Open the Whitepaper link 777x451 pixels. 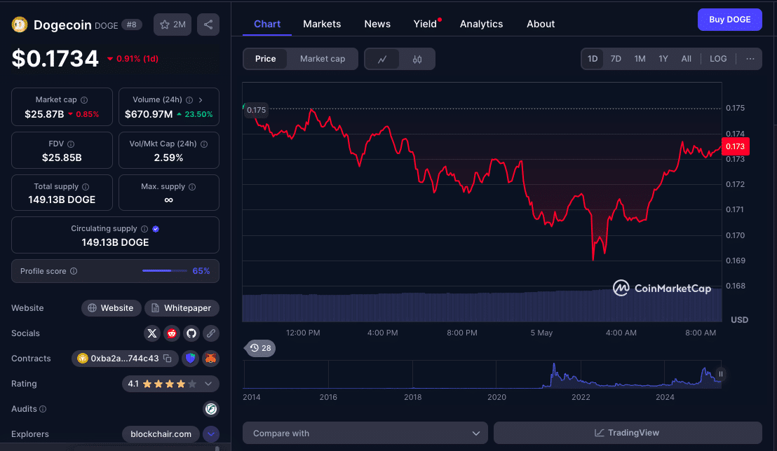click(182, 308)
